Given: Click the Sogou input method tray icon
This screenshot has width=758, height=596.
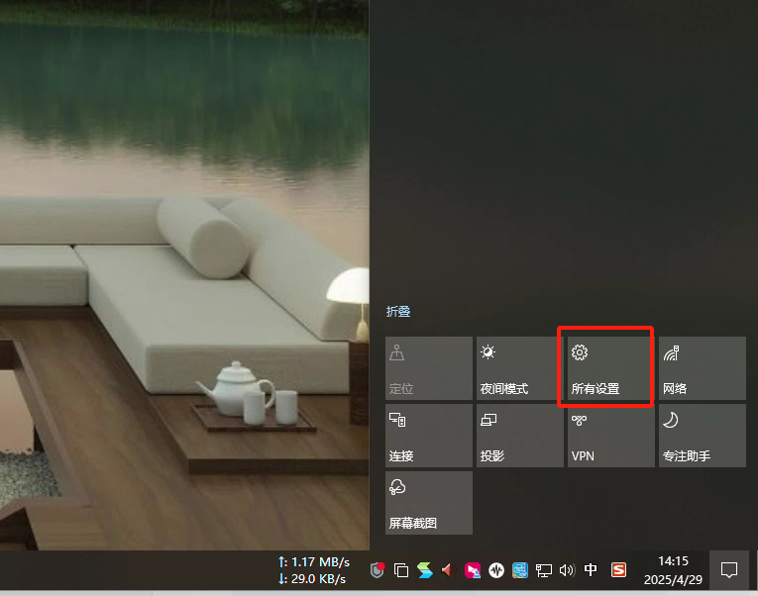Looking at the screenshot, I should point(619,570).
